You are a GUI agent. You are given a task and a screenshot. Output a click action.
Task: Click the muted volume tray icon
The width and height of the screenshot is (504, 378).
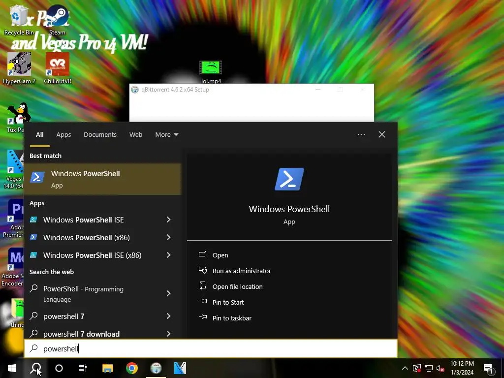441,368
